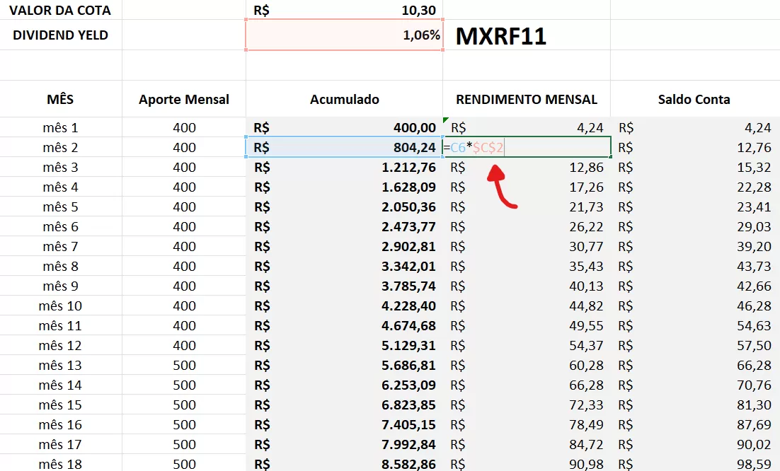Click the green error indicator triangle
The height and width of the screenshot is (471, 780).
coord(447,121)
